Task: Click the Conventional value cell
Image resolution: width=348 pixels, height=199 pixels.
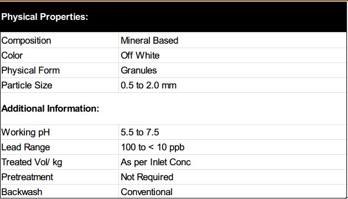Action: click(232, 191)
